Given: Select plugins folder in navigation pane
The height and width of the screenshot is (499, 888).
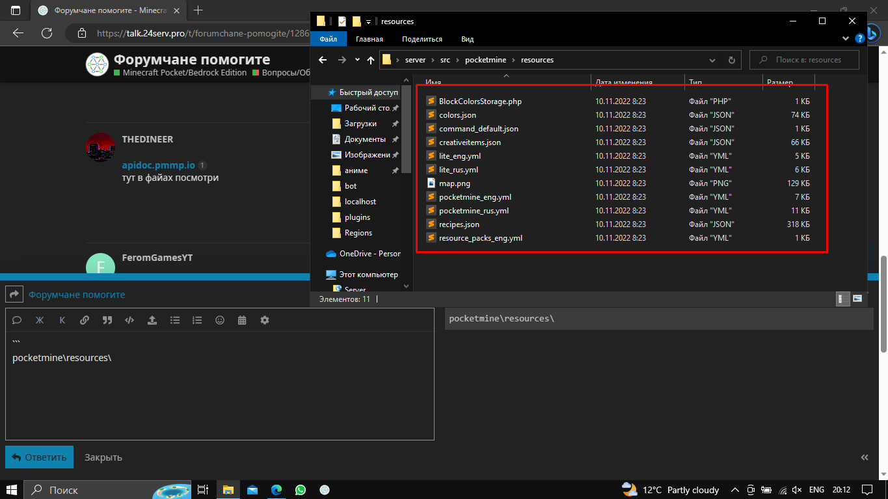Looking at the screenshot, I should pos(357,217).
